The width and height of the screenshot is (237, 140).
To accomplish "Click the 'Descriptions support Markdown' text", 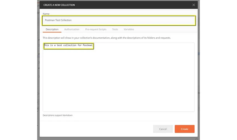I will pyautogui.click(x=58, y=115).
